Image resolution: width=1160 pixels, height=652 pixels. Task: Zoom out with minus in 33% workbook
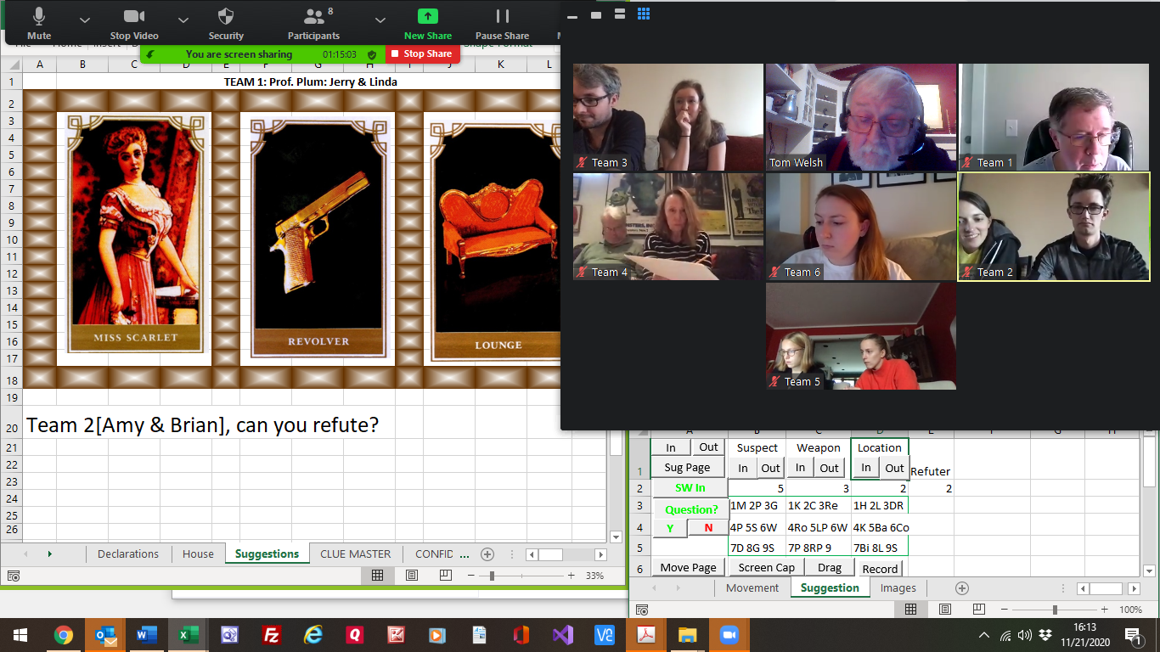[x=472, y=576]
